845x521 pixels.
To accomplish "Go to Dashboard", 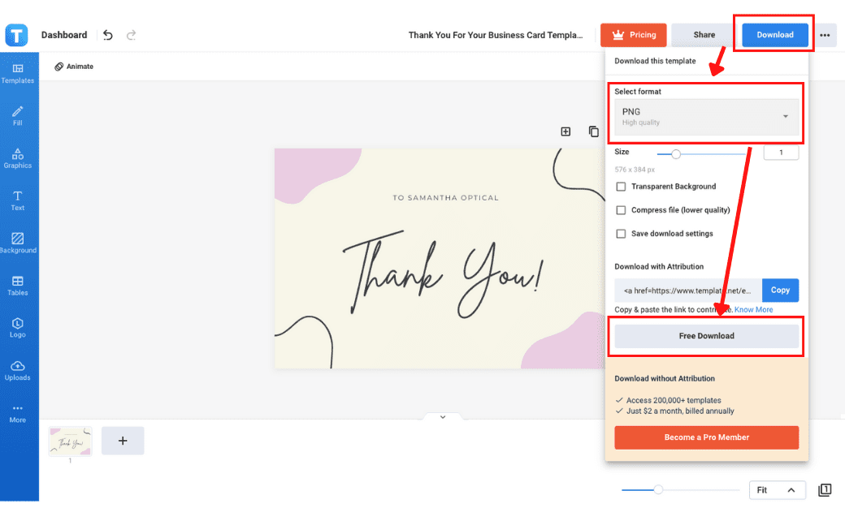I will (x=64, y=35).
